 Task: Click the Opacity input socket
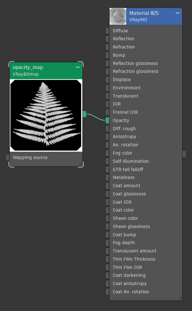click(107, 120)
